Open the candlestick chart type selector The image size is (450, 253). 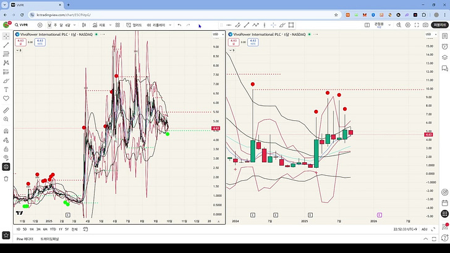pos(84,25)
